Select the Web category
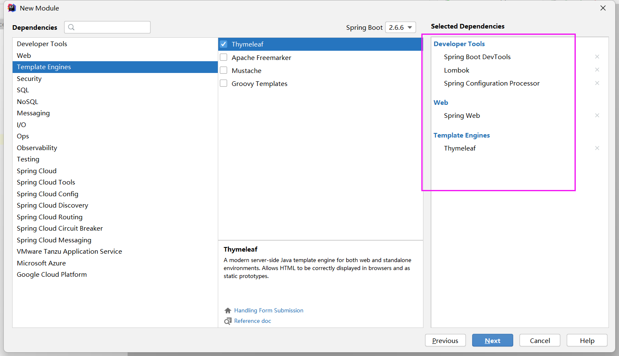 tap(115, 55)
